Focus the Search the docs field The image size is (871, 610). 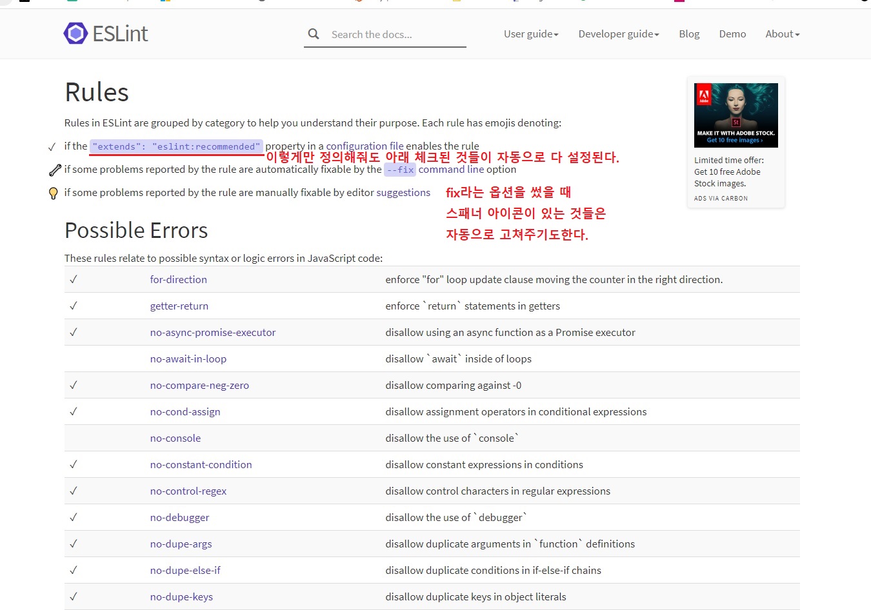coord(395,35)
